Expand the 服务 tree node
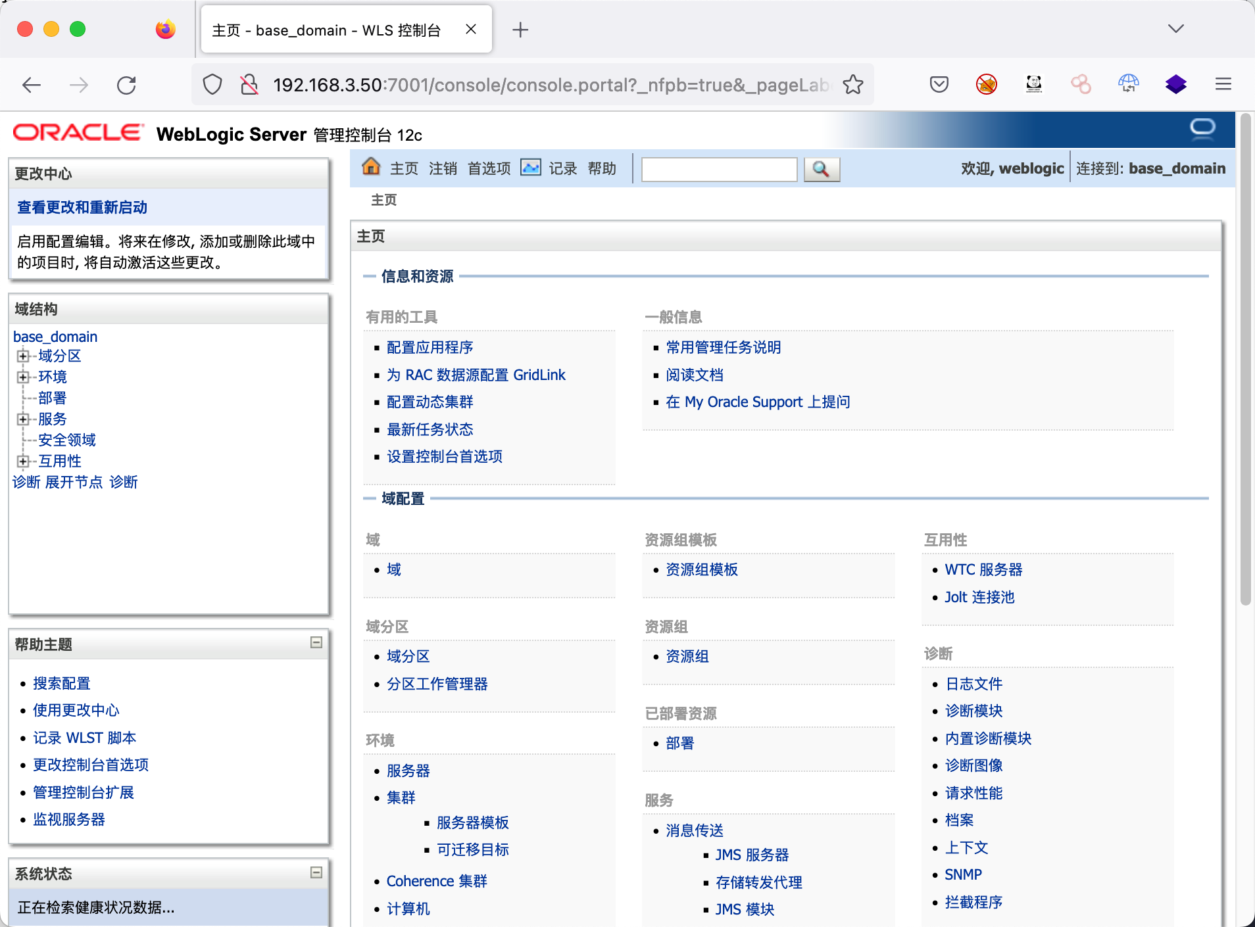Image resolution: width=1255 pixels, height=927 pixels. click(23, 419)
